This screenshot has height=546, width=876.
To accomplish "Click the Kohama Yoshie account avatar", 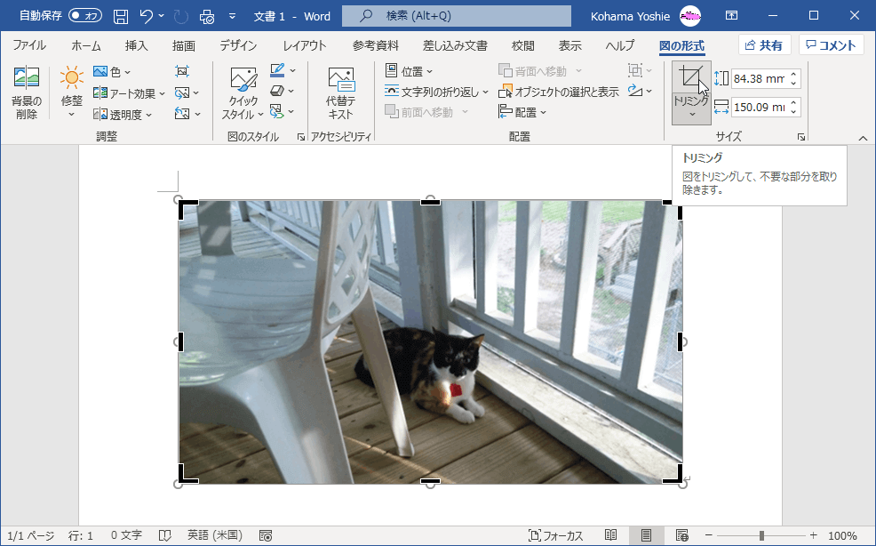I will [x=690, y=16].
